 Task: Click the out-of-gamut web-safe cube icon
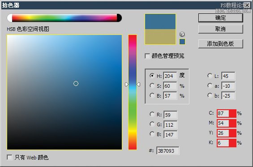(x=182, y=34)
